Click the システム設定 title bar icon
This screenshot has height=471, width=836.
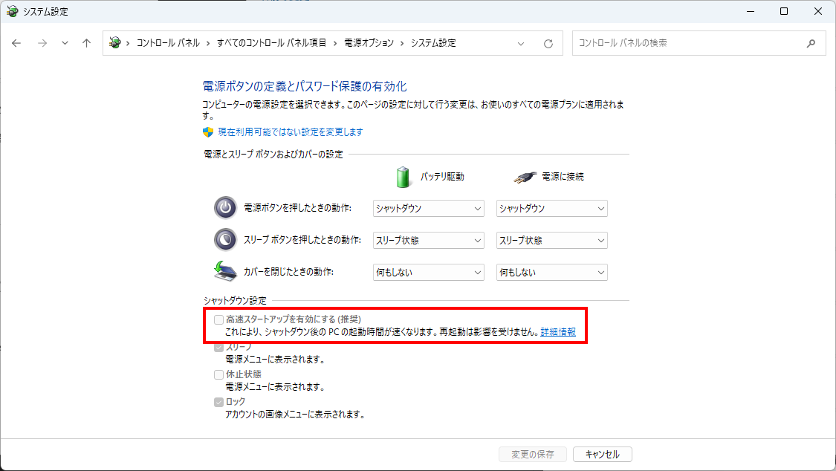pyautogui.click(x=12, y=11)
